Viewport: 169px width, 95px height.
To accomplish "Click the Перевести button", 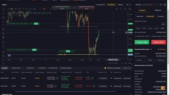I will point(161,60).
